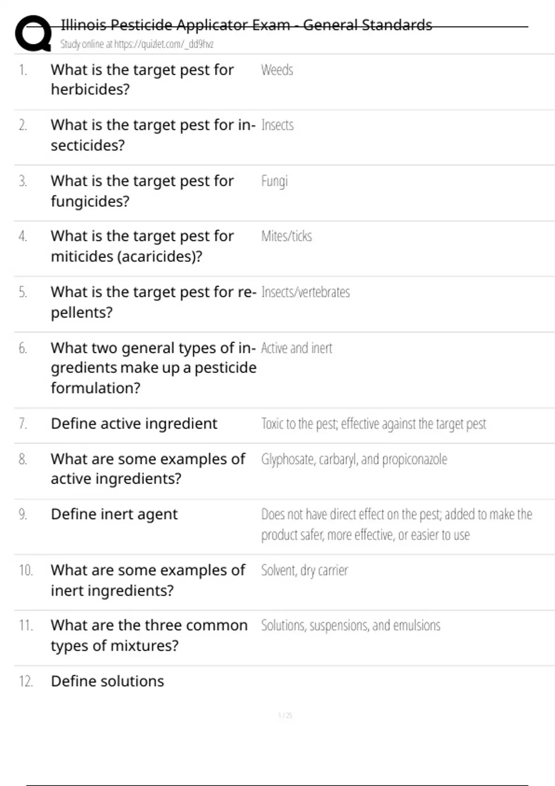The height and width of the screenshot is (786, 555).
Task: Click the 'Mites/ticks' answer text
Action: pyautogui.click(x=286, y=236)
